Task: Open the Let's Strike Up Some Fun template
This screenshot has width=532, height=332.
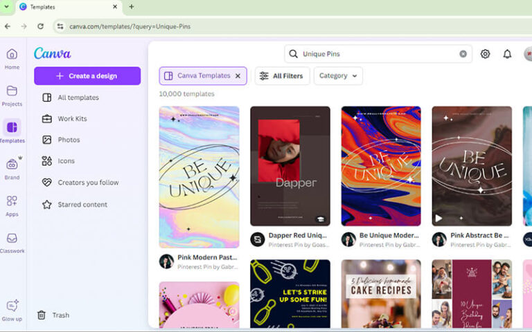Action: pos(290,294)
